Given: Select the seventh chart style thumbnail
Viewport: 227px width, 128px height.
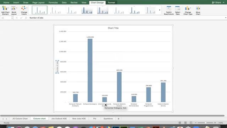Looking at the screenshot, I should coord(135,10).
